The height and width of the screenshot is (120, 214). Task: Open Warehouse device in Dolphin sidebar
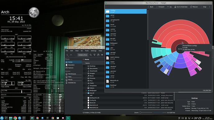(74, 74)
